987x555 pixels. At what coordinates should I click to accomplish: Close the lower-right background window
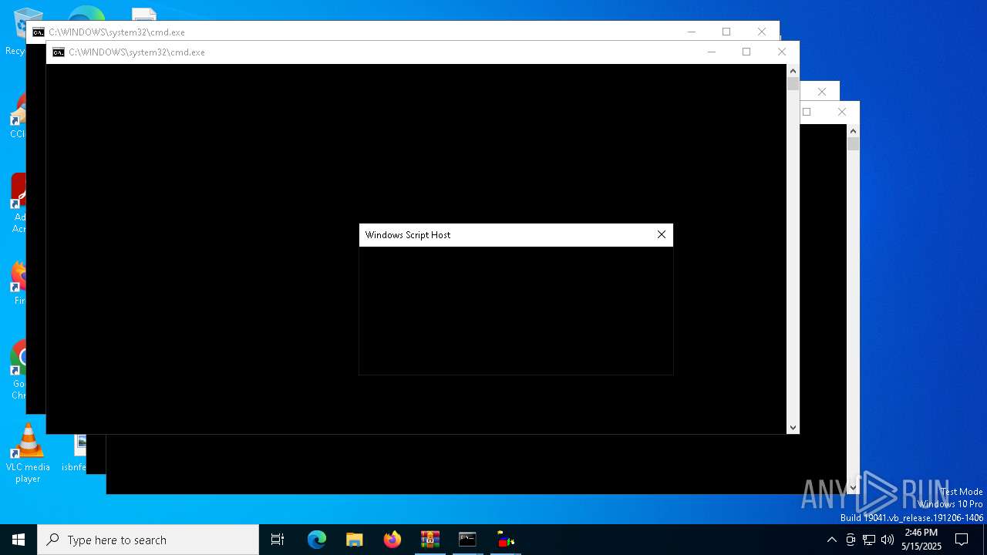(842, 112)
